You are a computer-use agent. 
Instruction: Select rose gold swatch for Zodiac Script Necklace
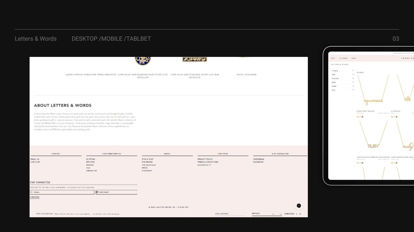(363, 117)
